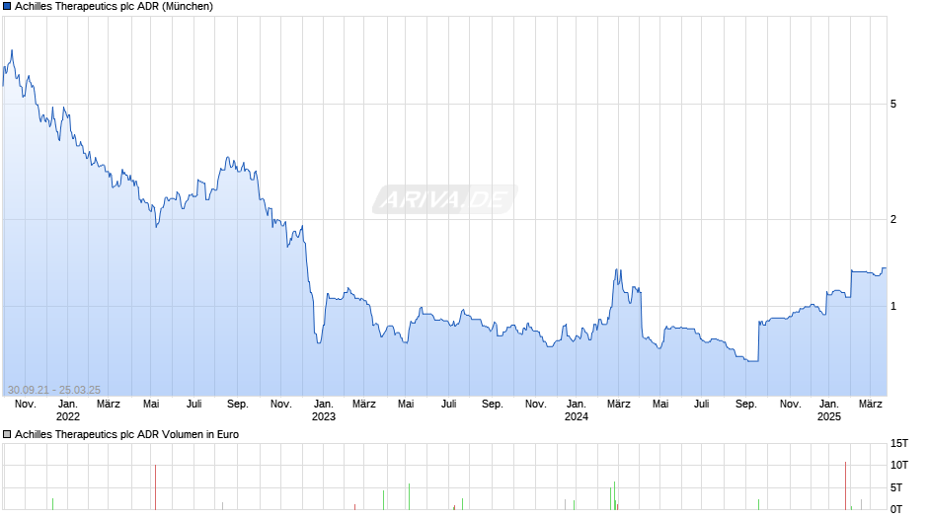Viewport: 928px width, 519px height.
Task: Click the year label '2024' on the time axis
Action: [577, 416]
